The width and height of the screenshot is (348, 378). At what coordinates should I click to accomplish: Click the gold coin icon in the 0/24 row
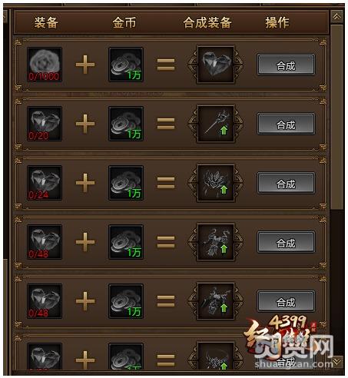[126, 183]
